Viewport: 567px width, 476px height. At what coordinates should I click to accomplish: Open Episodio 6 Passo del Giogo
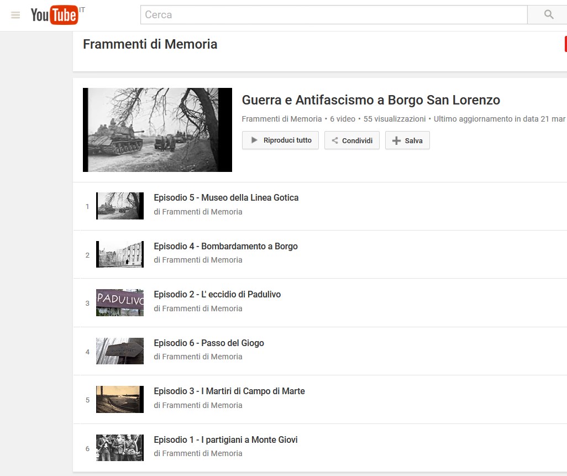[209, 343]
